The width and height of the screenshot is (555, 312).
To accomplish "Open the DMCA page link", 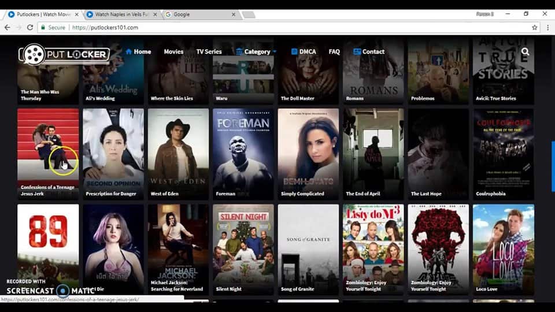I will coord(304,51).
